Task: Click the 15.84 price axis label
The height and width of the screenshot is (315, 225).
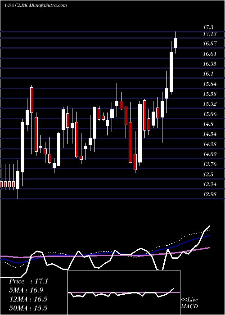Action: click(210, 84)
